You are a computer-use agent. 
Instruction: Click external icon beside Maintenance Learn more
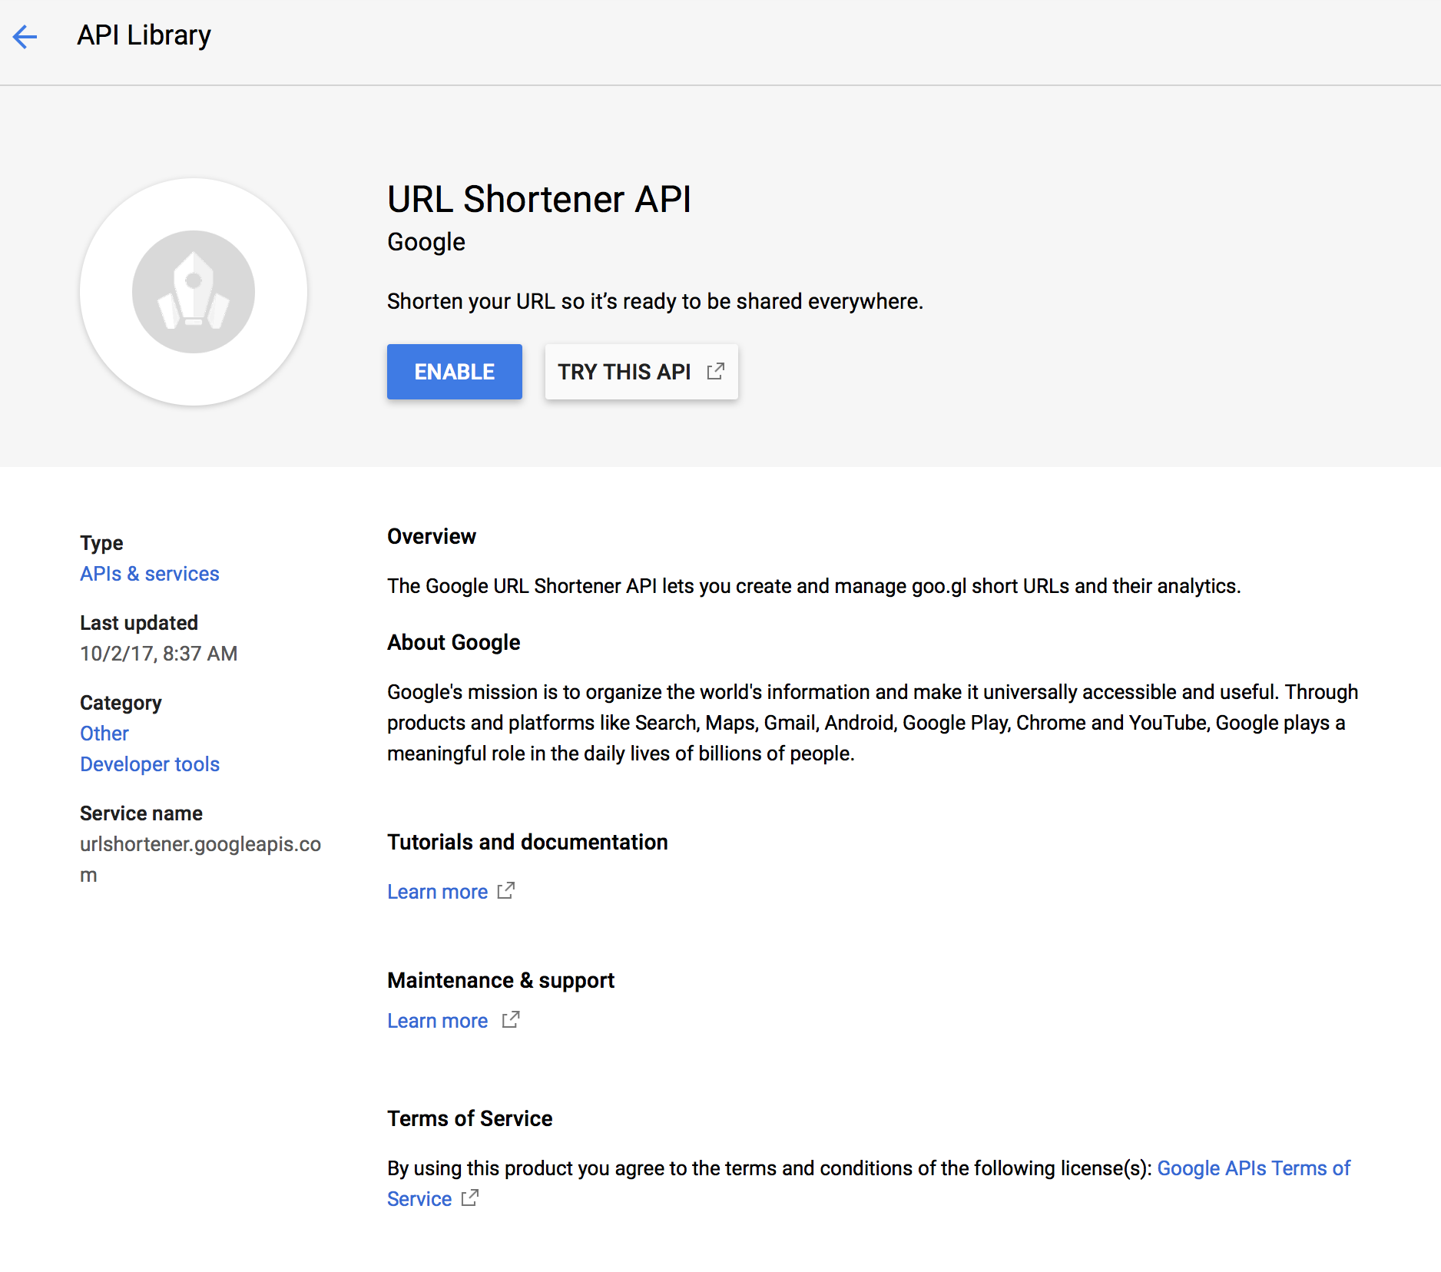(x=511, y=1019)
